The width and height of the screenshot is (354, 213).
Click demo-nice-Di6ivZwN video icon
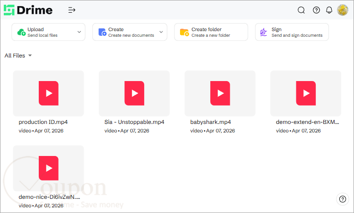[49, 168]
